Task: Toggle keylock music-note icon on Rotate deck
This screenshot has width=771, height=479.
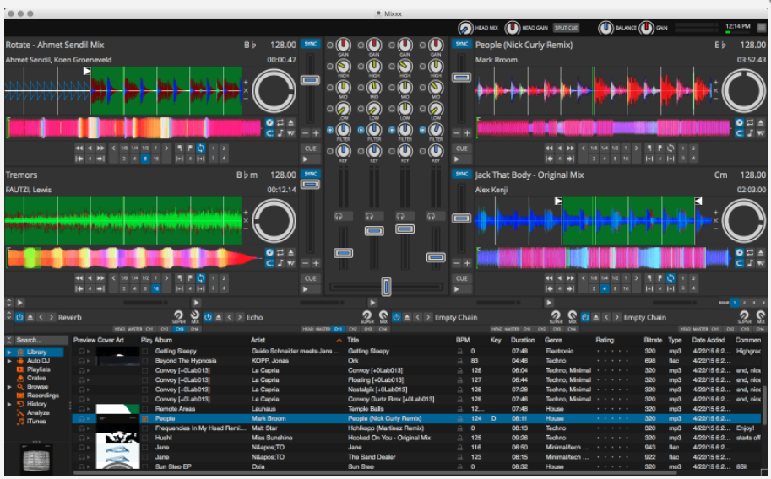Action: [280, 133]
